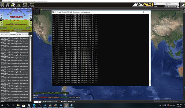The height and width of the screenshot is (108, 185).
Task: Click the xterm window vertical scrollbar thumb
Action: click(x=150, y=82)
